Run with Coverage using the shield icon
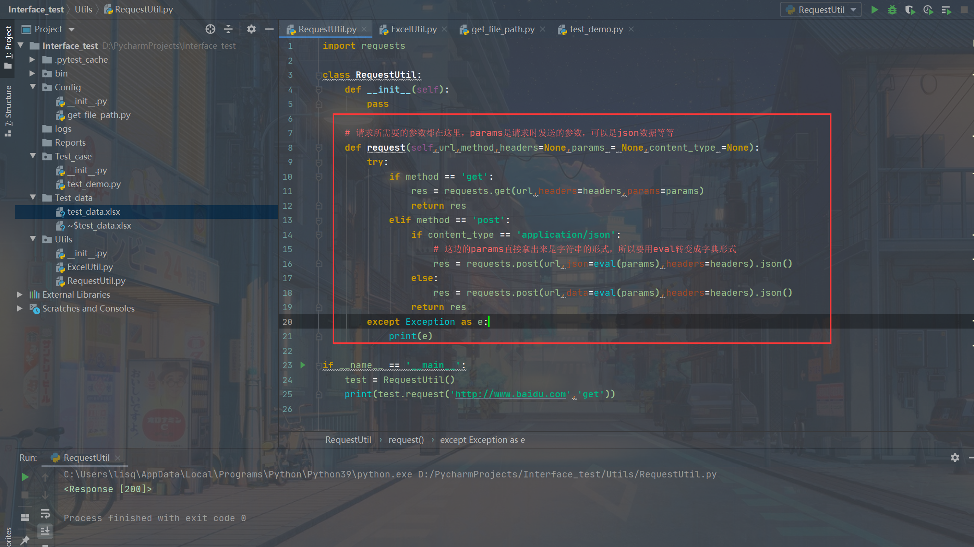 pyautogui.click(x=910, y=10)
